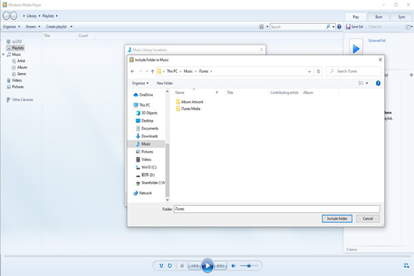The height and width of the screenshot is (276, 414).
Task: Create a New folder
Action: (x=165, y=84)
